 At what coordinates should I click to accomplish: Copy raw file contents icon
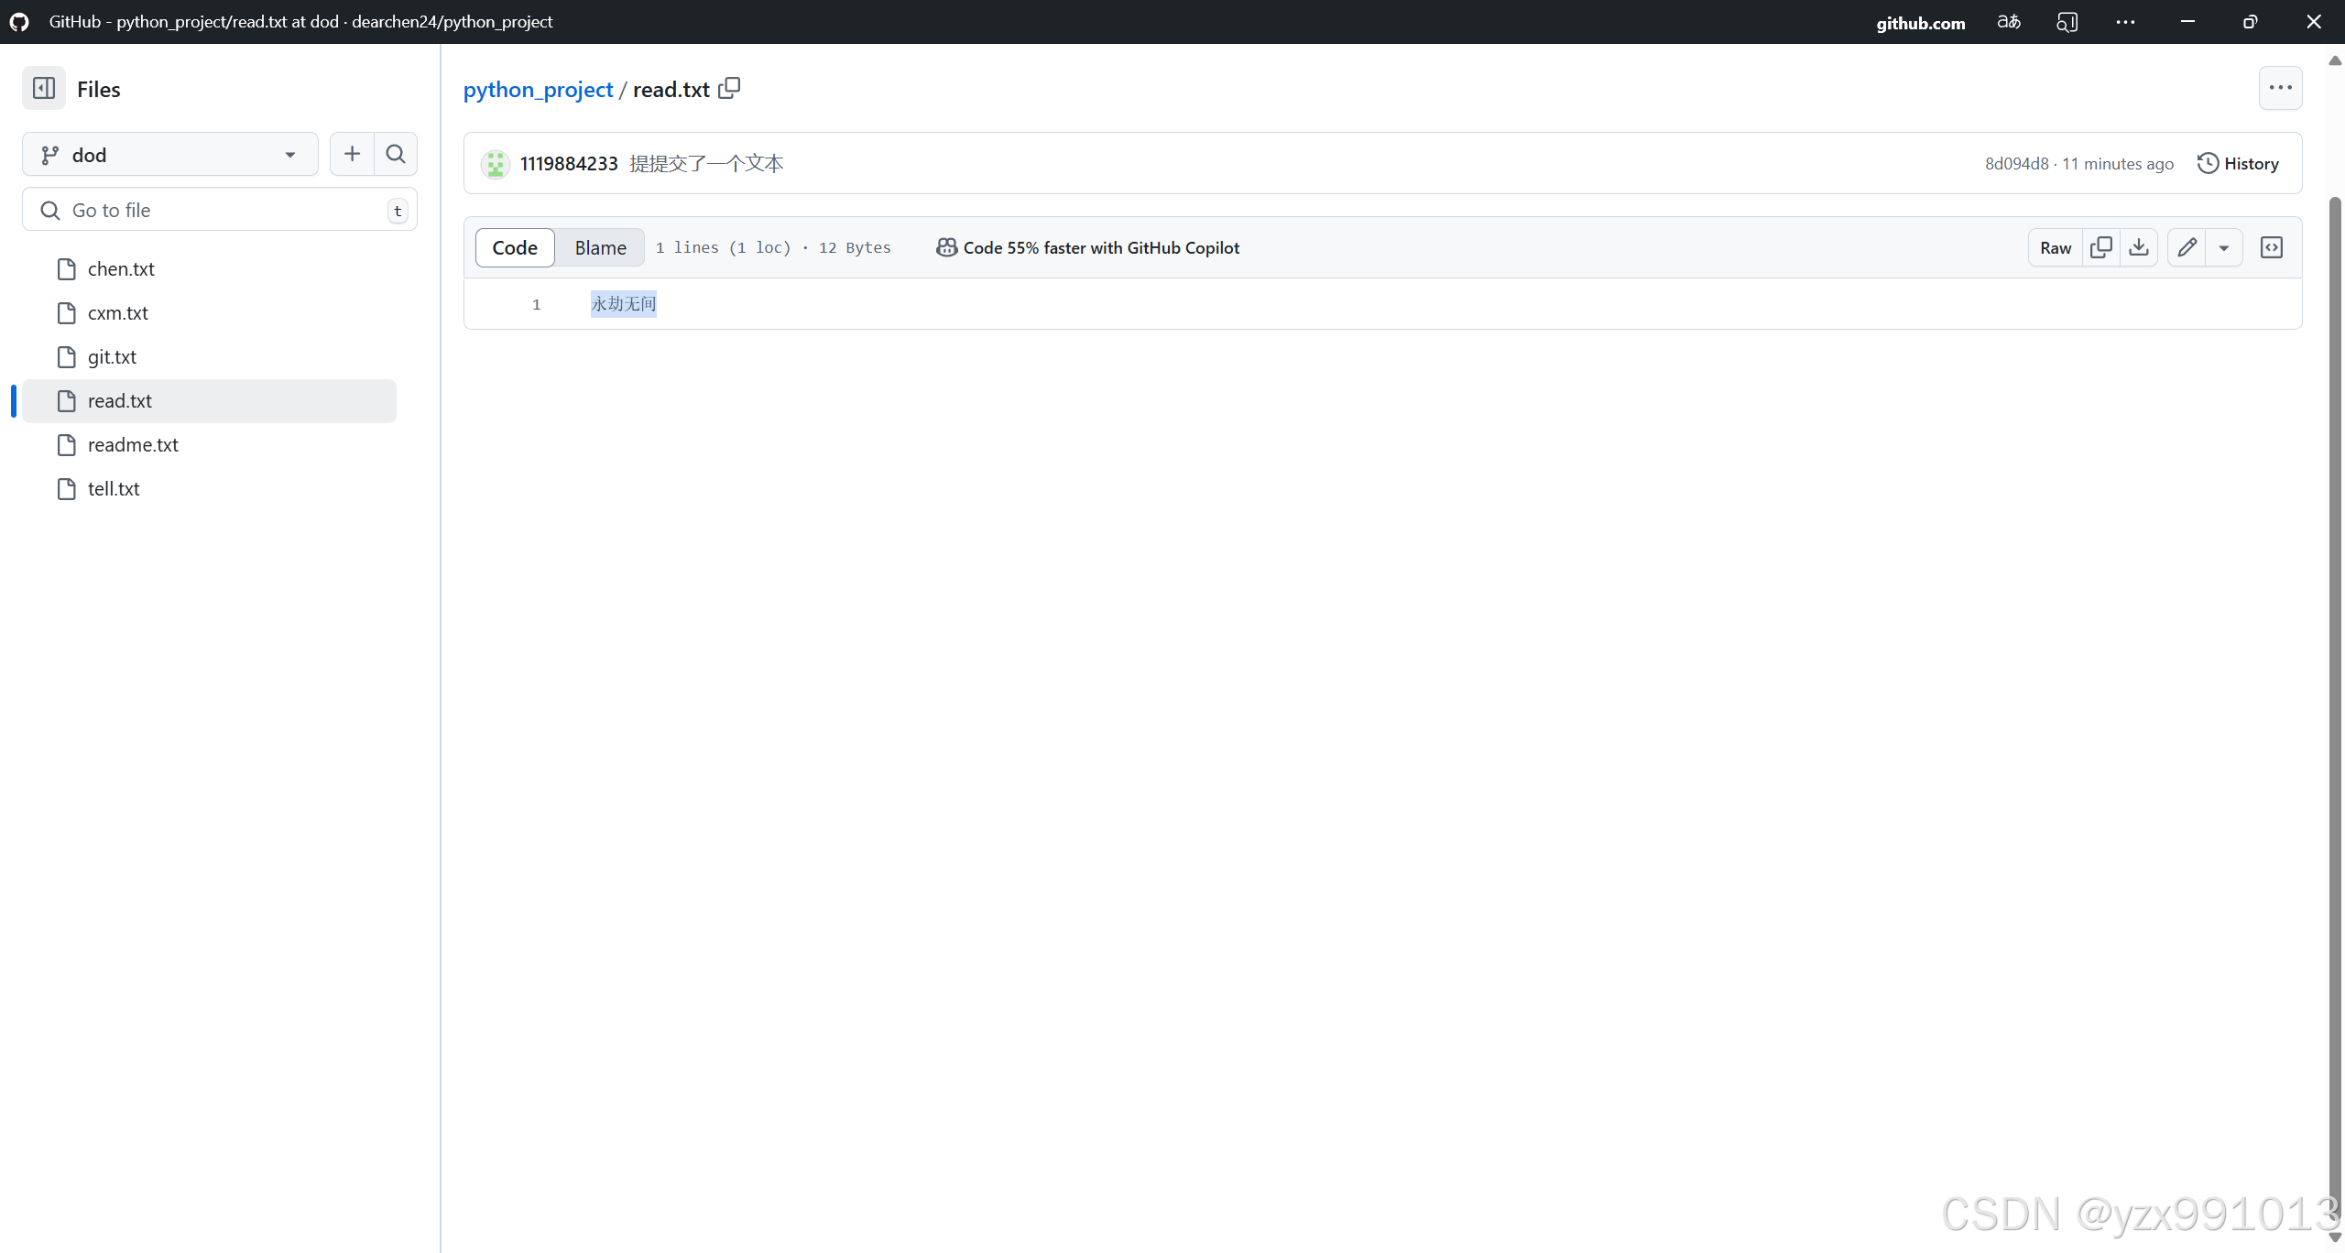[x=2101, y=247]
